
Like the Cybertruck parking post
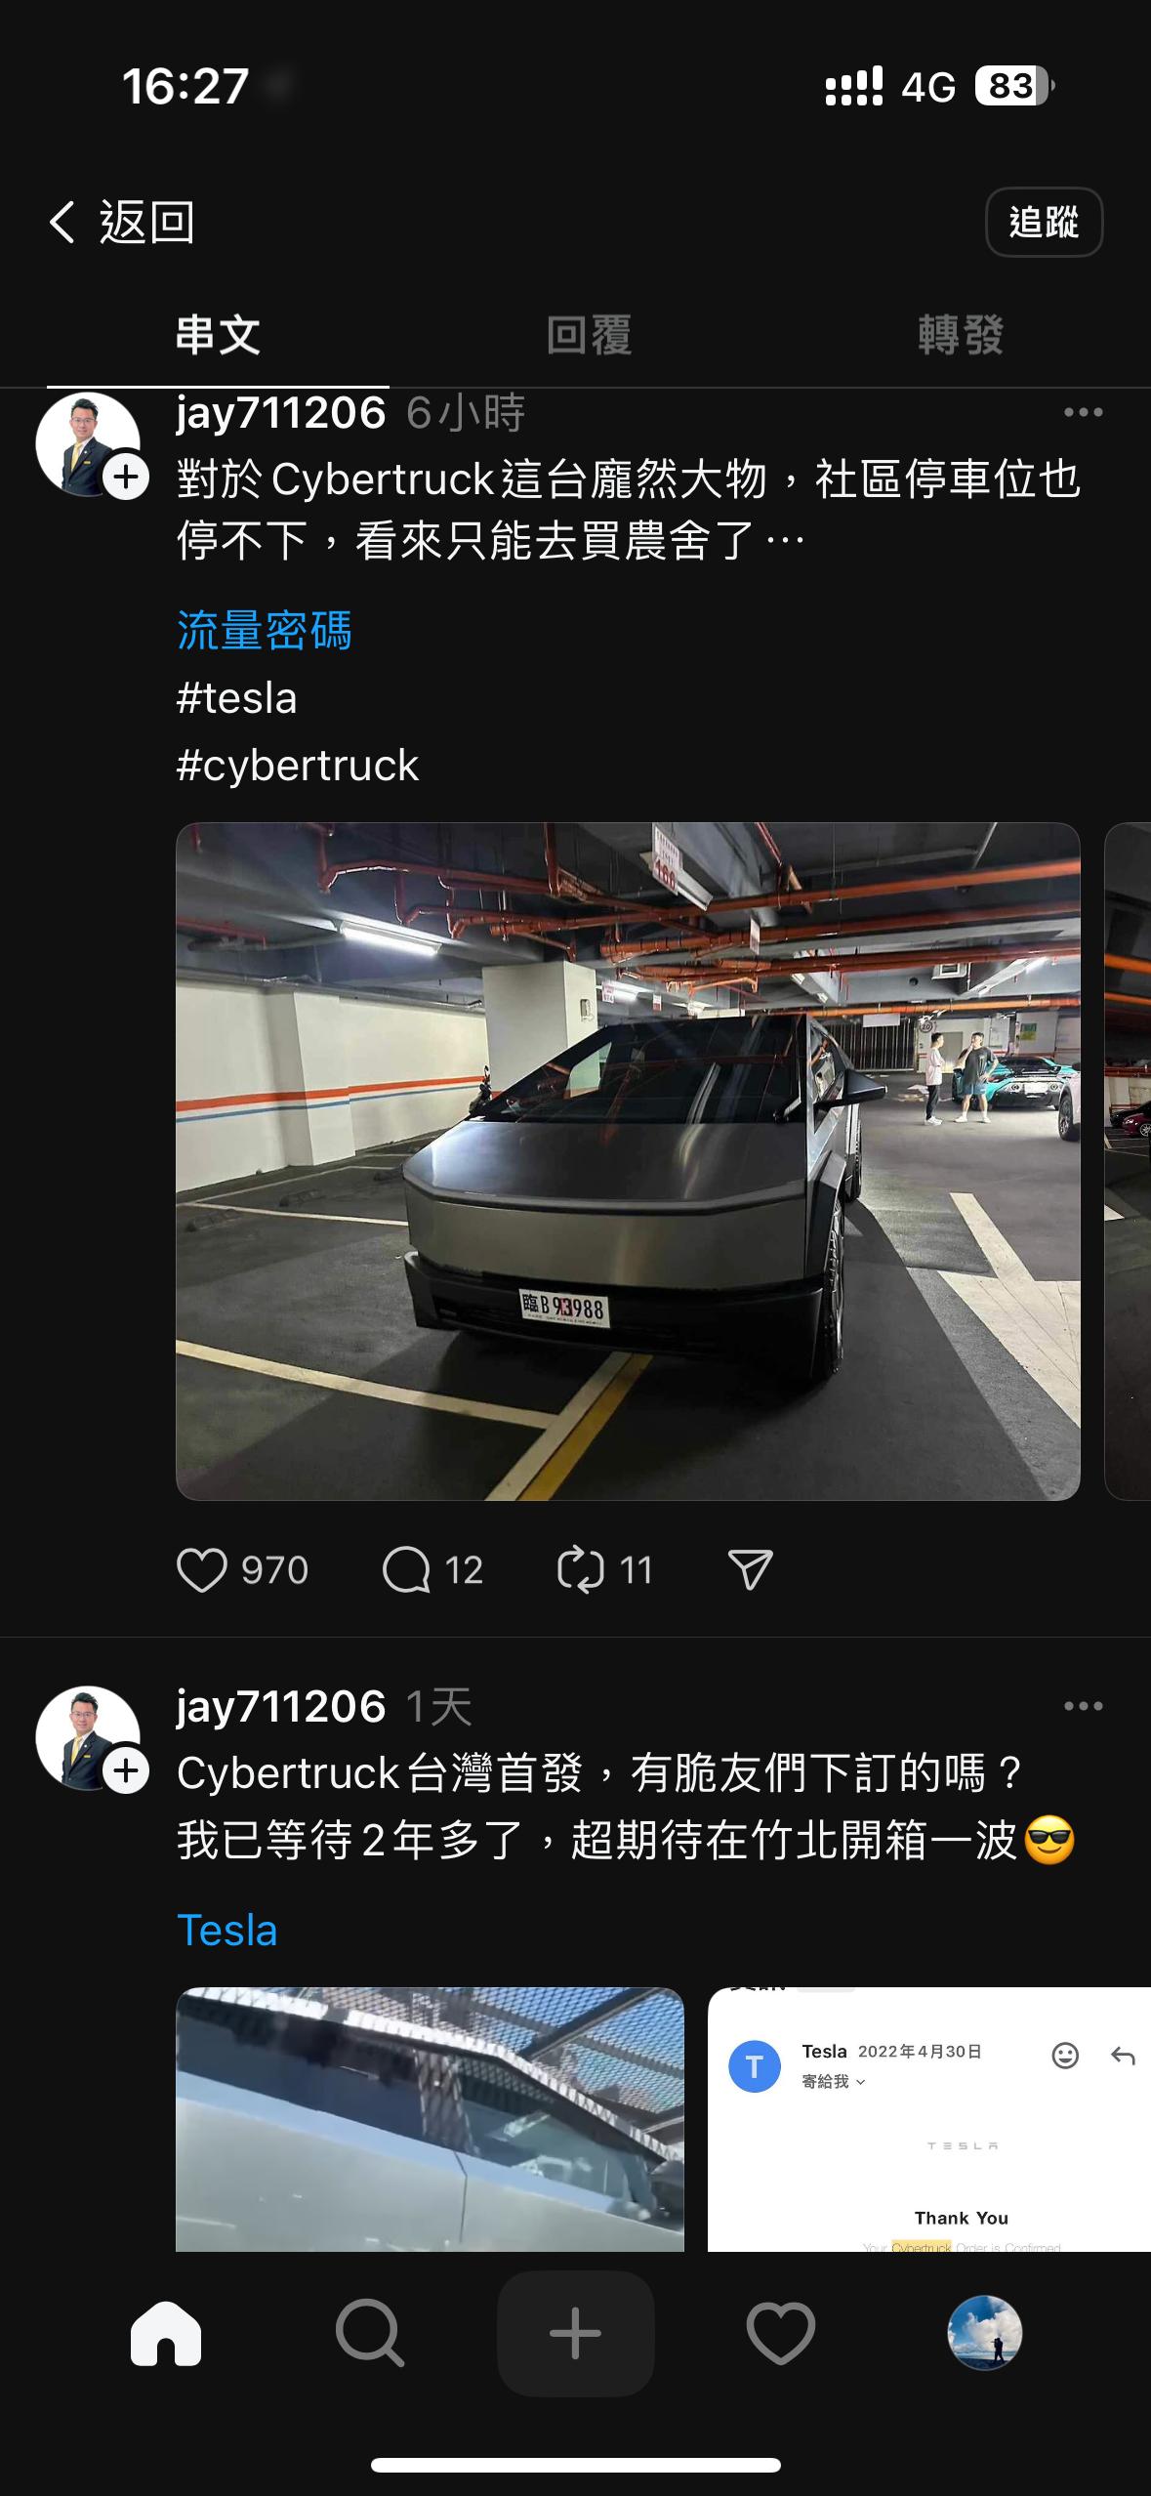coord(202,1570)
